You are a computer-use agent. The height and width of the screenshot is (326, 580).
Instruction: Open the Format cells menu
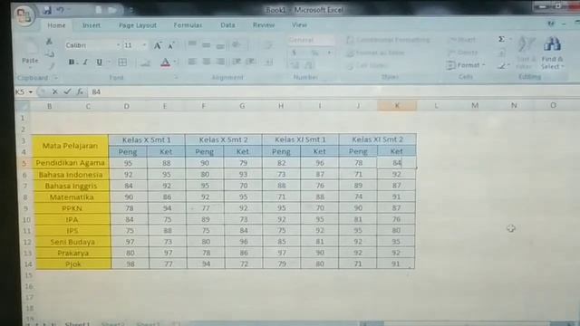coord(466,65)
